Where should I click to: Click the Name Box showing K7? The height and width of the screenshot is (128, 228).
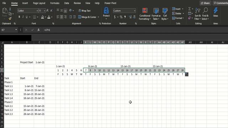9,30
